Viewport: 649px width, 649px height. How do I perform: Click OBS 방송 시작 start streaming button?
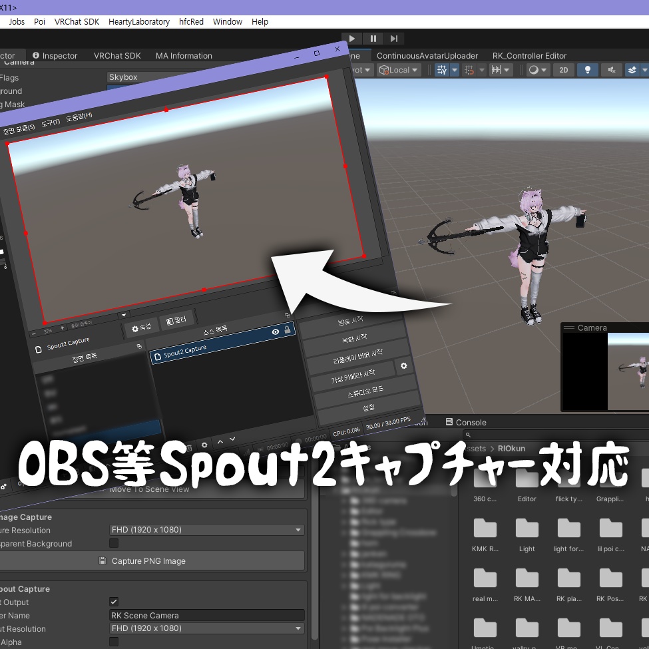pyautogui.click(x=350, y=320)
